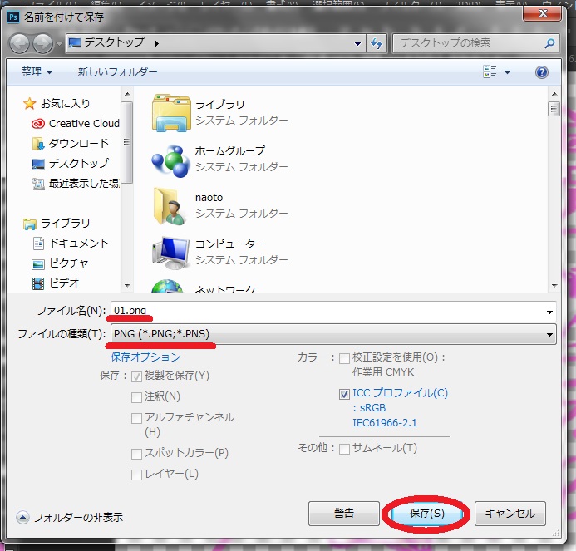Click the naoto folder name text
Viewport: 576px width, 551px height.
pos(209,198)
